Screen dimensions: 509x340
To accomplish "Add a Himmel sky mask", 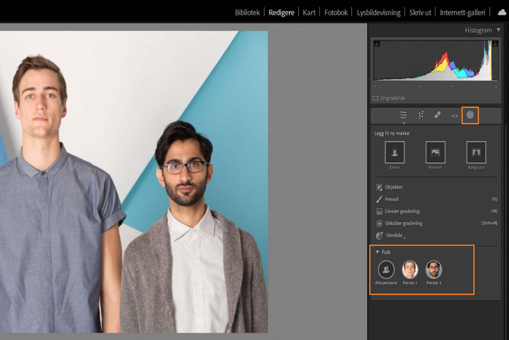I will [435, 152].
